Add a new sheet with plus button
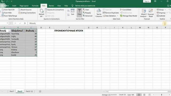The image size is (171, 96). point(40,91)
